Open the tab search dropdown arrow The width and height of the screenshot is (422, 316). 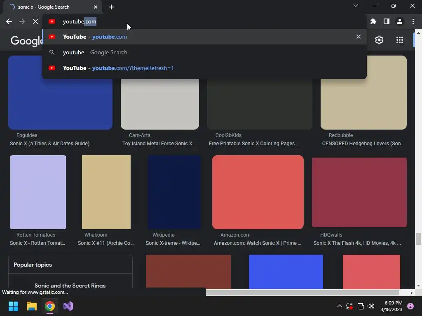(x=356, y=6)
